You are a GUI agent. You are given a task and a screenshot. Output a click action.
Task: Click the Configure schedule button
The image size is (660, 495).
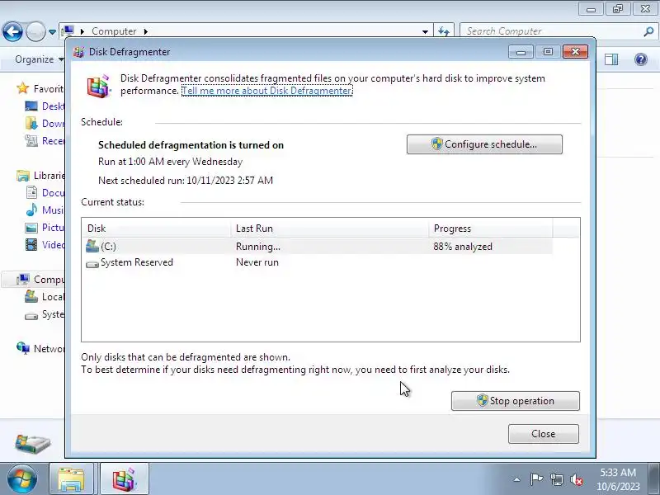tap(484, 144)
